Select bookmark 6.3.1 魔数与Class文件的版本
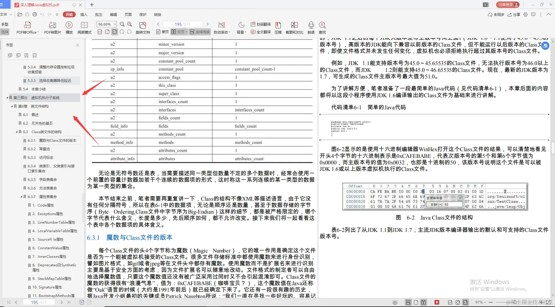The height and width of the screenshot is (307, 555). pos(51,140)
